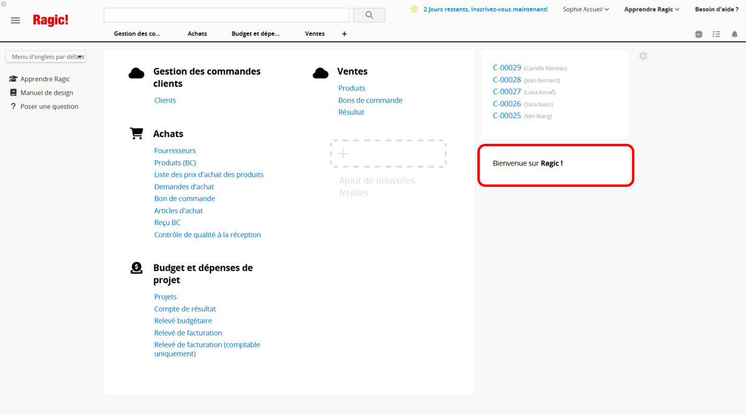Open the puzzle-piece settings icon in top bar
Screen dimensions: 746x415
tap(699, 34)
